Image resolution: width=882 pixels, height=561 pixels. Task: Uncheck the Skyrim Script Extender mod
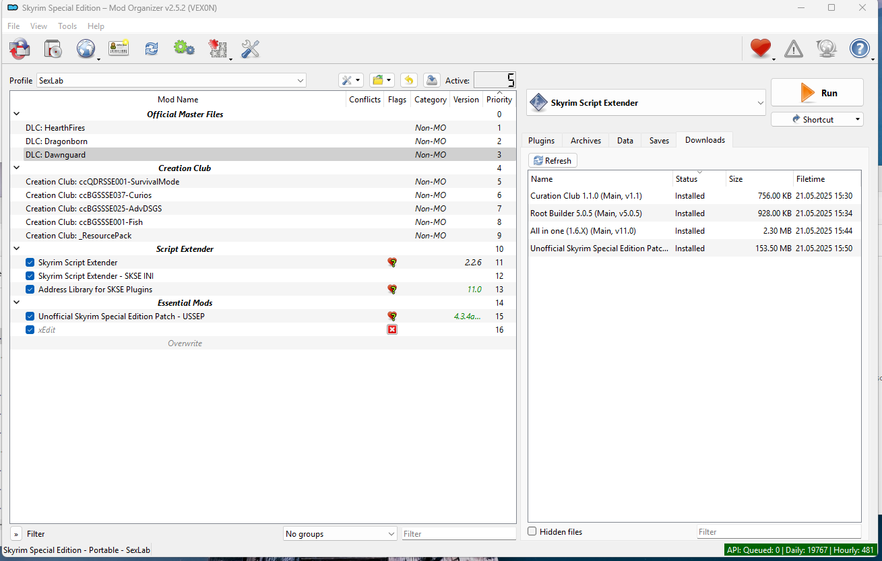[30, 263]
